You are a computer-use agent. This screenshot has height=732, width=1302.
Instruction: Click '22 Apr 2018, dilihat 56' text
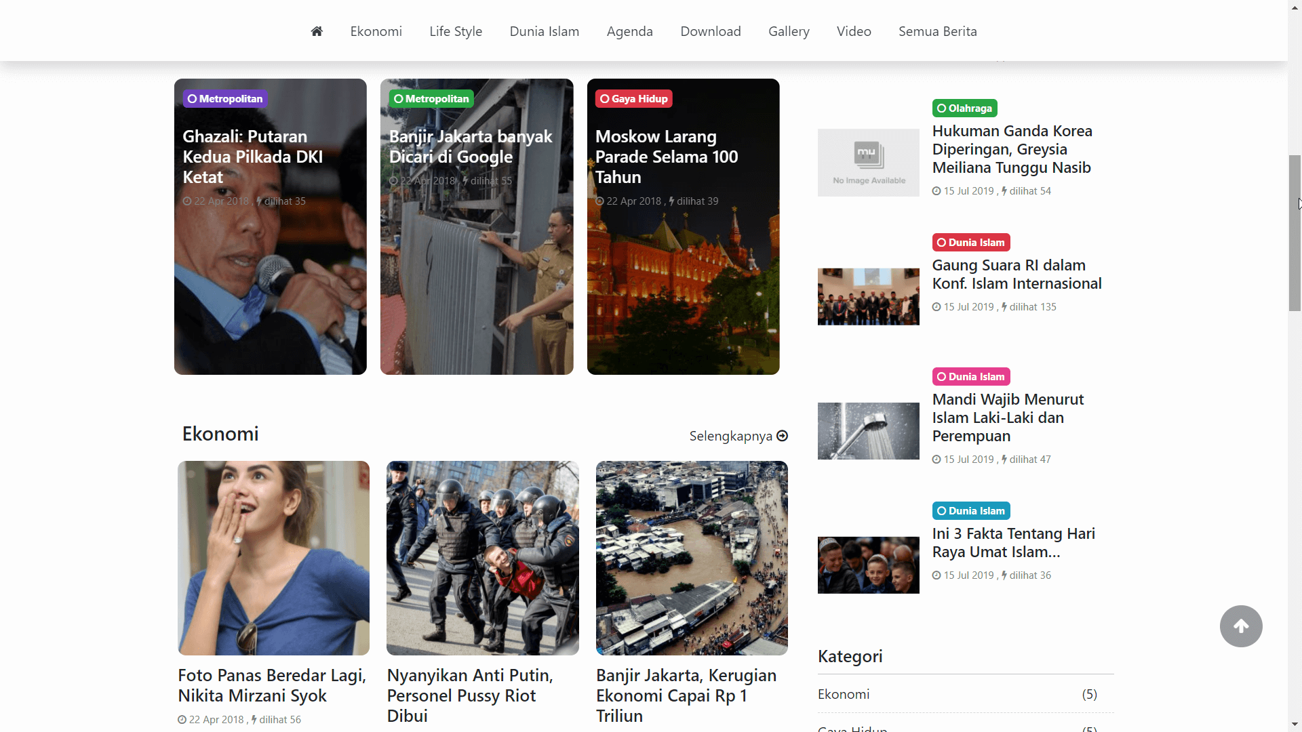[x=239, y=720]
